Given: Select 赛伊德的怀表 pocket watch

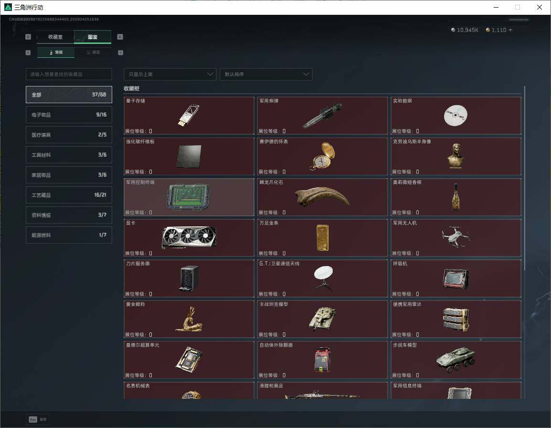Looking at the screenshot, I should (x=322, y=157).
